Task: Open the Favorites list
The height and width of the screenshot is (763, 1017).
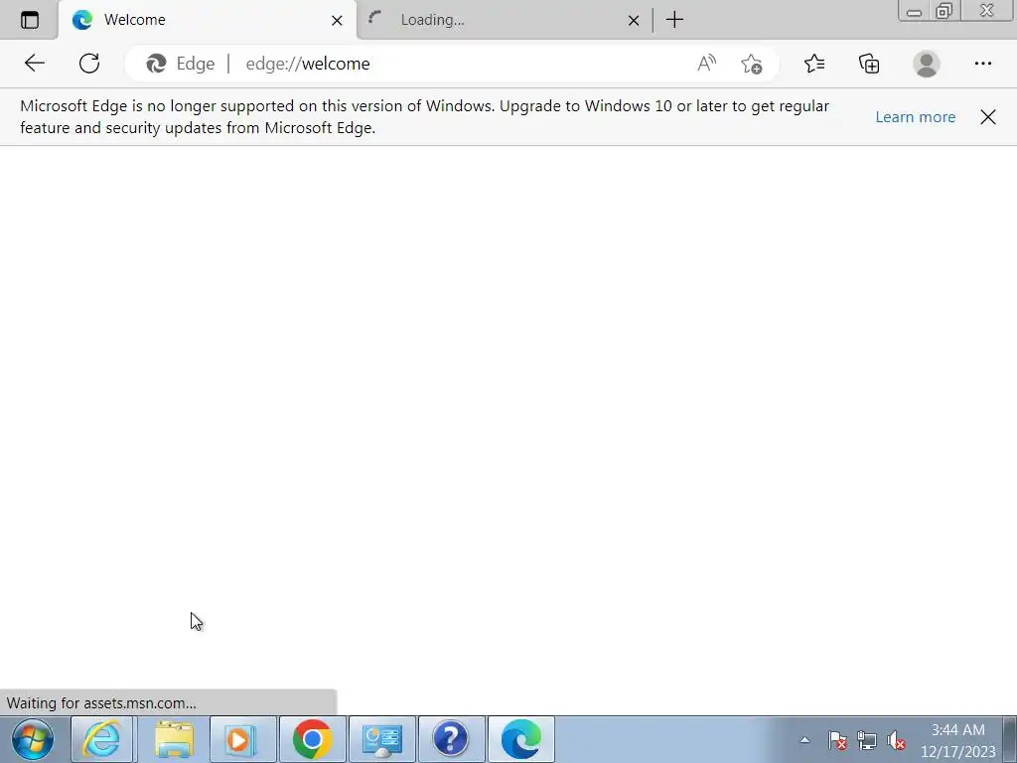Action: (x=814, y=64)
